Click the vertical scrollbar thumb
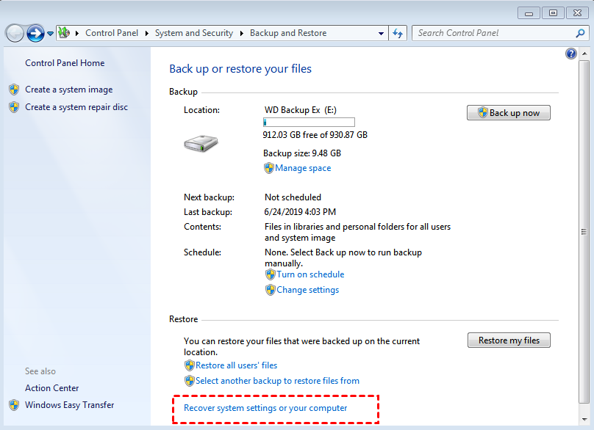The height and width of the screenshot is (430, 594). [584, 232]
